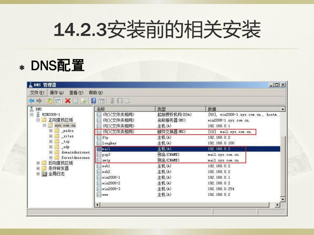Click the Up One Level folder icon
Screen dimensions: 314x235
(x=50, y=101)
